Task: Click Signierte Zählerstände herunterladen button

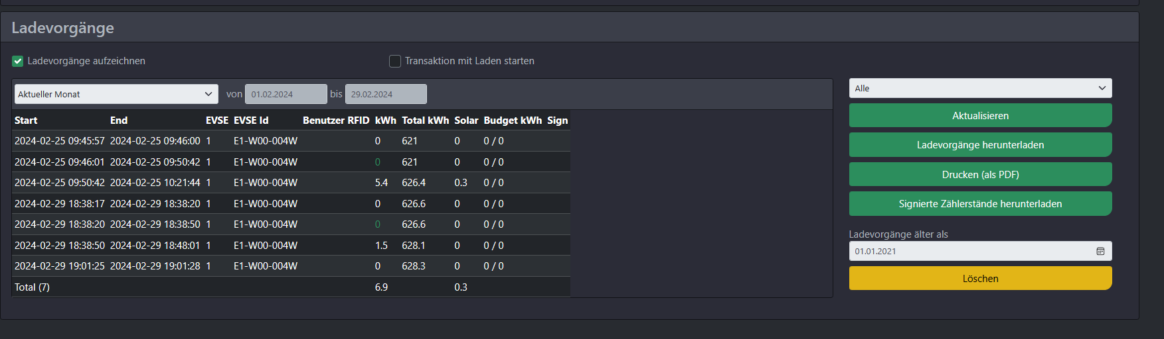Action: 980,204
